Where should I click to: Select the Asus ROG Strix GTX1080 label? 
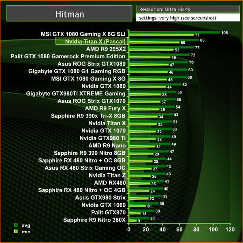click(92, 64)
